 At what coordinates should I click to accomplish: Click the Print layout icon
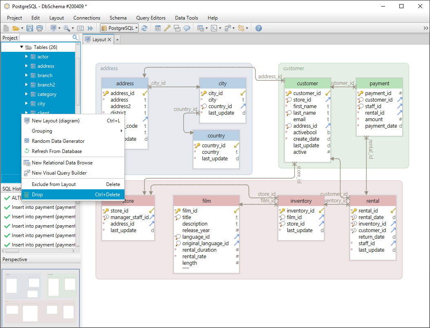pyautogui.click(x=40, y=28)
